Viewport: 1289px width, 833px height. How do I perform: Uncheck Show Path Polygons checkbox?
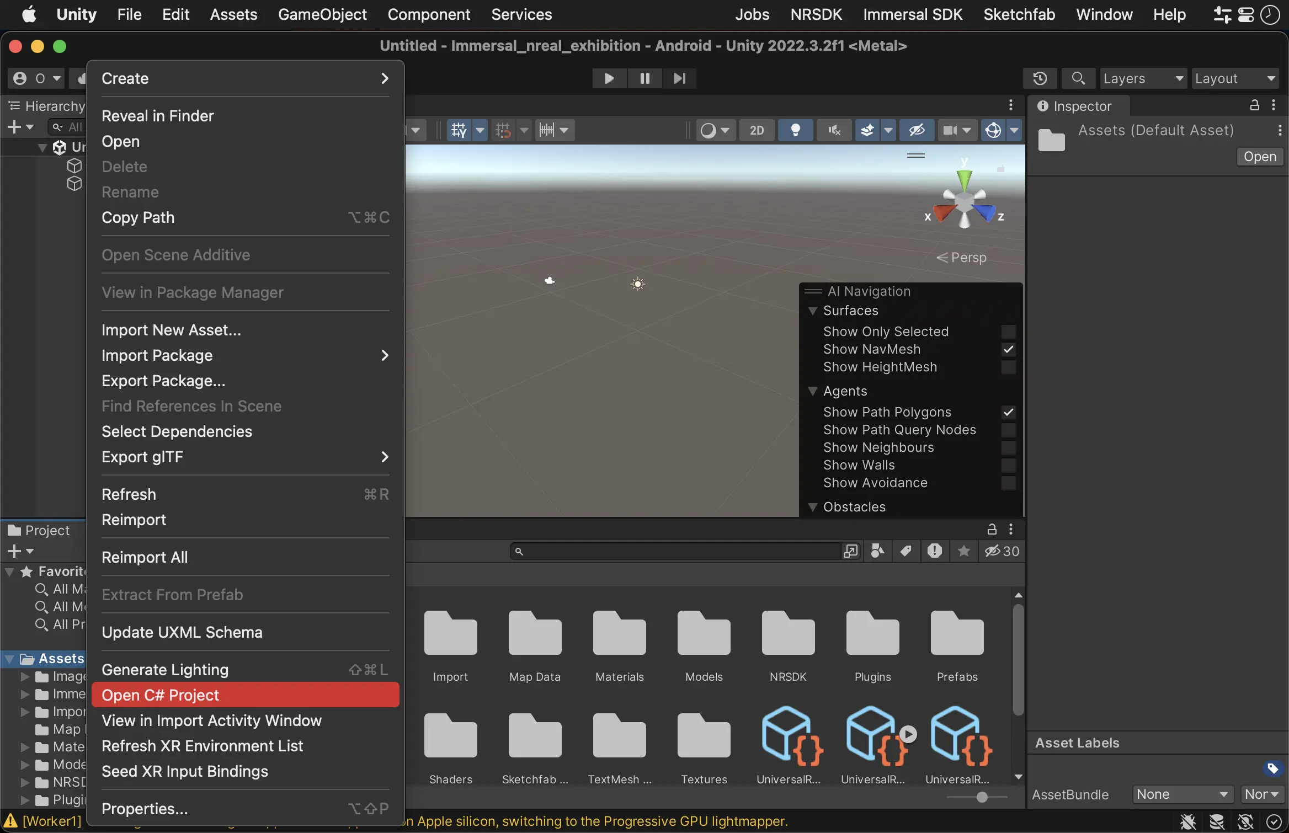point(1008,412)
